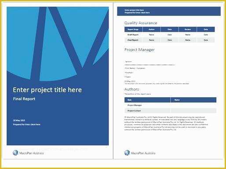Select the 'Prepared for' line in the right page header banner

click(137, 13)
